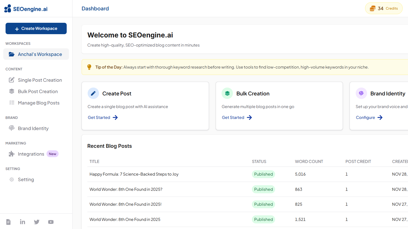This screenshot has width=408, height=229.
Task: Click the Twitter bird icon in the footer
Action: coord(37,222)
